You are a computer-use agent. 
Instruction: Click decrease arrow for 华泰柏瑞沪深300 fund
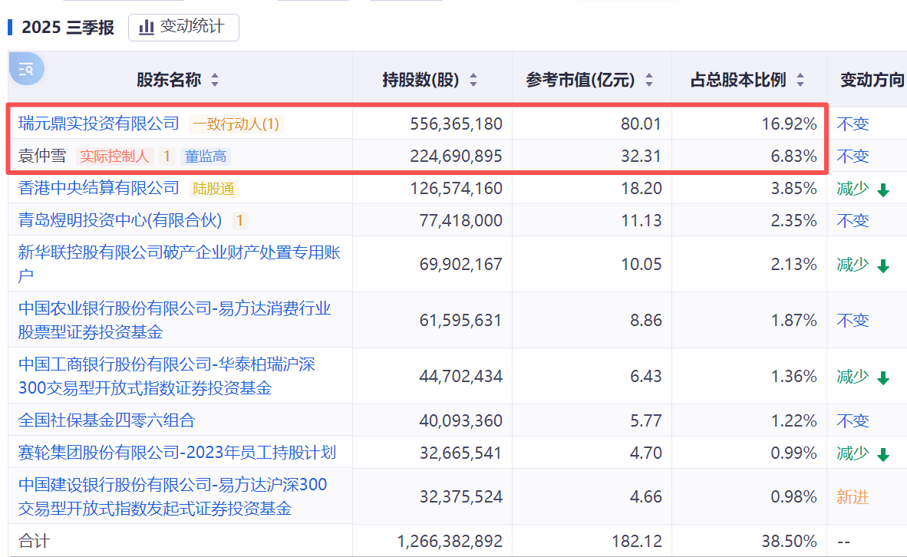point(883,378)
